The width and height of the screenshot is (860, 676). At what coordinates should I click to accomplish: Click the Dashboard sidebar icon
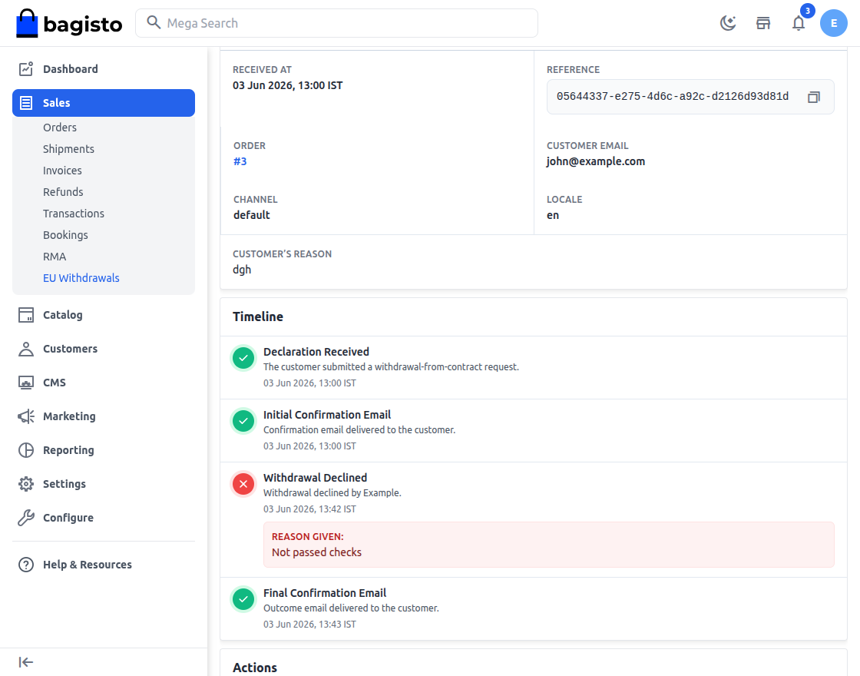pyautogui.click(x=26, y=69)
